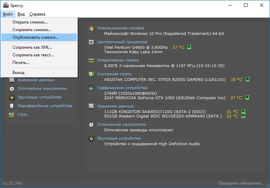This screenshot has height=188, width=270.
Task: Click the Speccy app icon in title bar
Action: [x=6, y=5]
